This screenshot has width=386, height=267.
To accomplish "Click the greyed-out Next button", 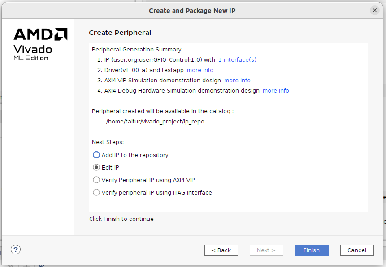I will click(x=266, y=250).
